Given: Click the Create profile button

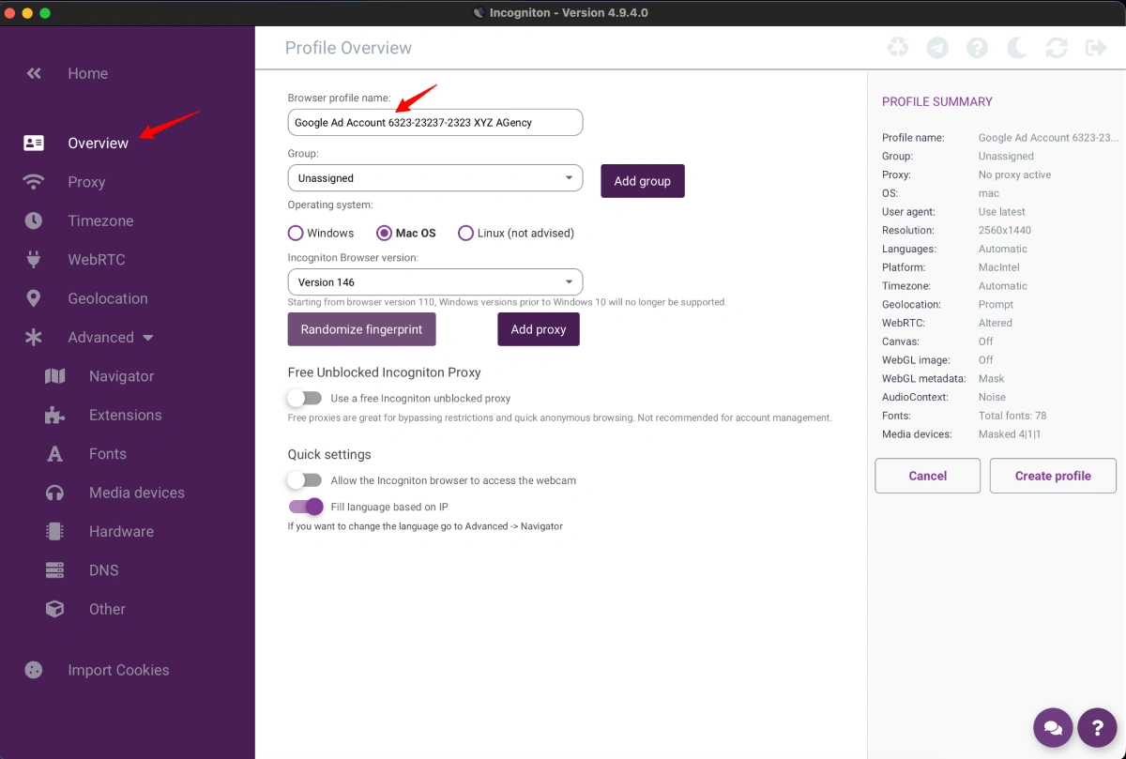Looking at the screenshot, I should coord(1053,476).
